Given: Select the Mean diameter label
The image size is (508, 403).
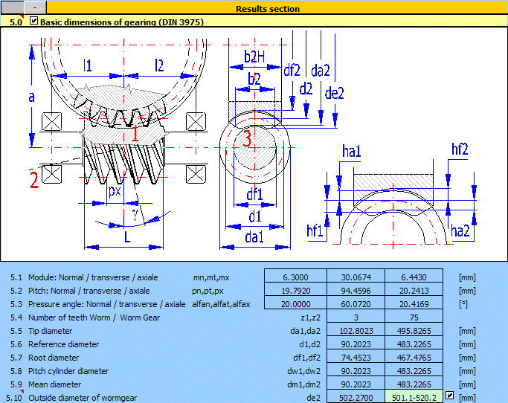Looking at the screenshot, I should pyautogui.click(x=54, y=384).
